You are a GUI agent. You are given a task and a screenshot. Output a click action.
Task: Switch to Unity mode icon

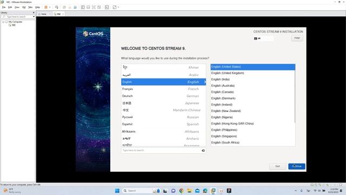pos(99,7)
